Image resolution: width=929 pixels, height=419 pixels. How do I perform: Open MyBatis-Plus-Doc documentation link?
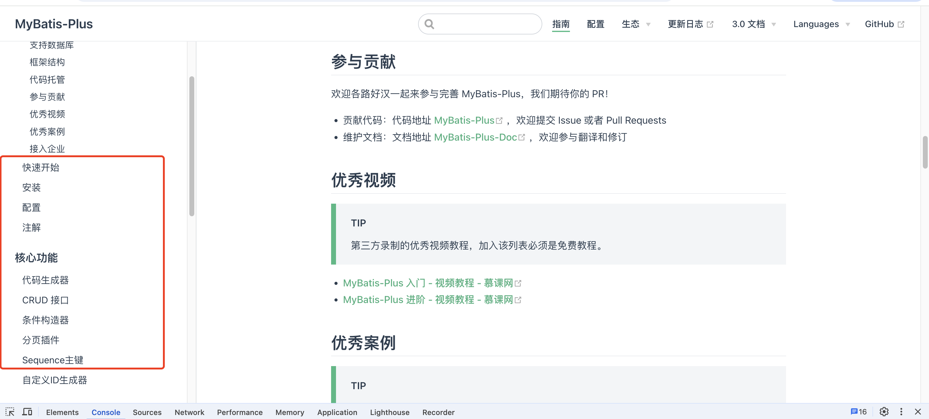point(475,138)
